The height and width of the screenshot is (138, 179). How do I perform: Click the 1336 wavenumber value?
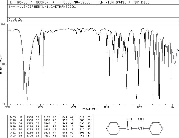tap(30, 120)
